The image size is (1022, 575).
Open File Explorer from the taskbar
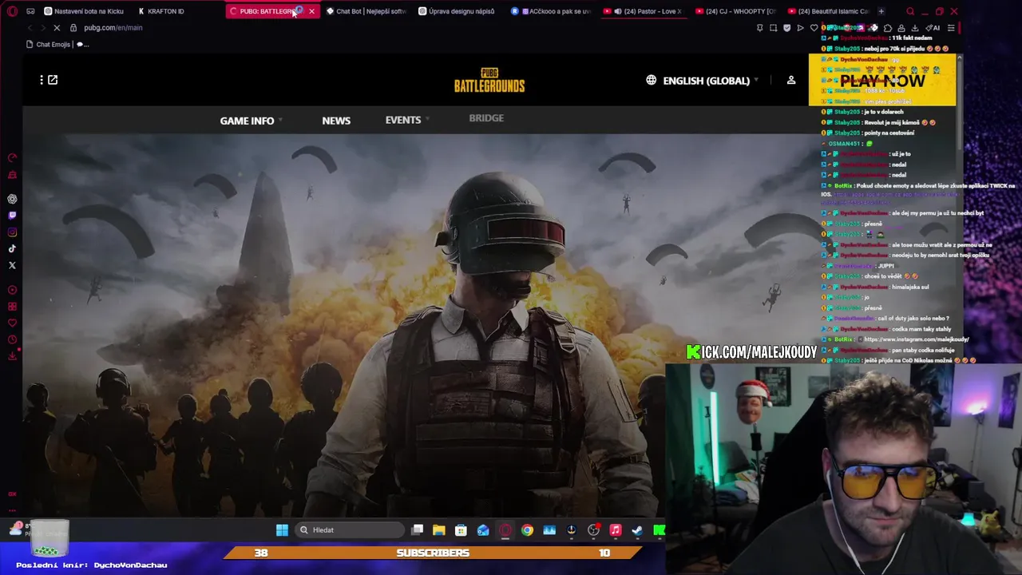[x=438, y=529]
